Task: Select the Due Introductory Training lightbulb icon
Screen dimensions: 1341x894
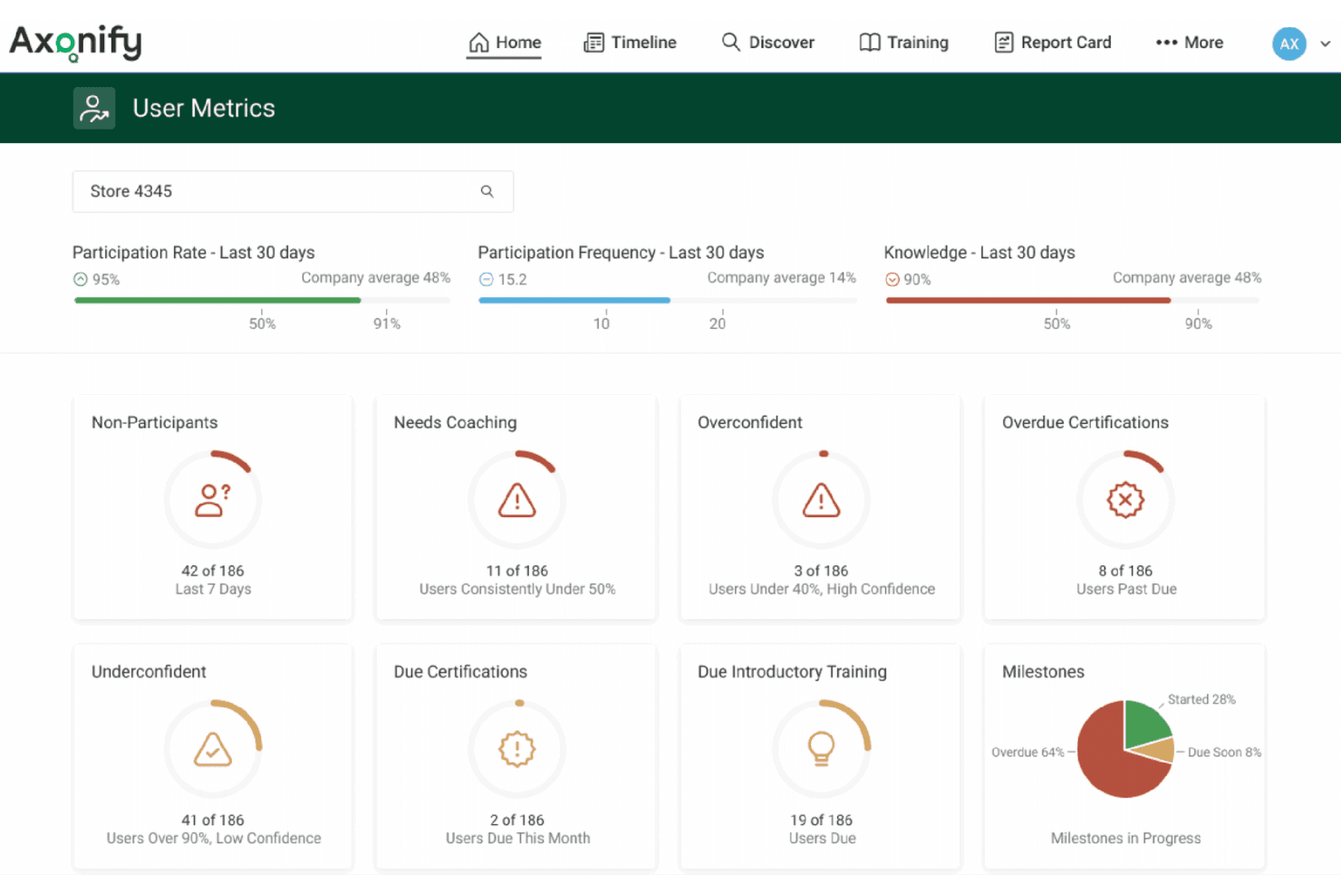Action: point(821,748)
